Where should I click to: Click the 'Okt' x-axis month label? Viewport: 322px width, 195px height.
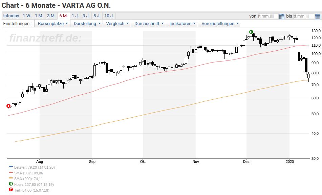143,162
